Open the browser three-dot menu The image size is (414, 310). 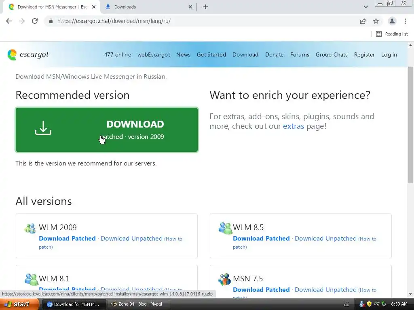(x=405, y=21)
